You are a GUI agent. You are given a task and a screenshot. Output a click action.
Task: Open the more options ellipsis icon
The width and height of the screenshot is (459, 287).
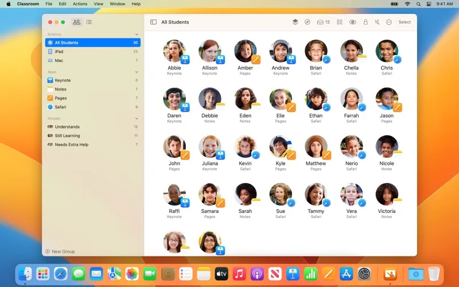click(389, 22)
